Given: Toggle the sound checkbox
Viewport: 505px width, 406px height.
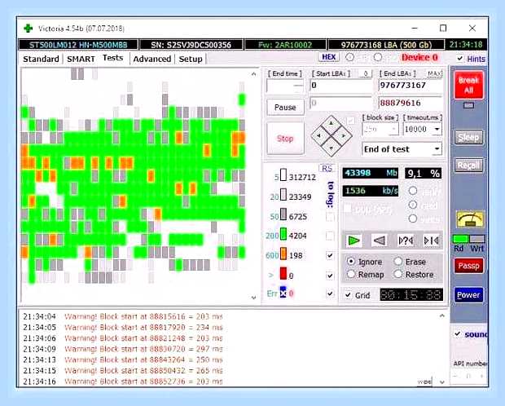Looking at the screenshot, I should click(x=458, y=334).
